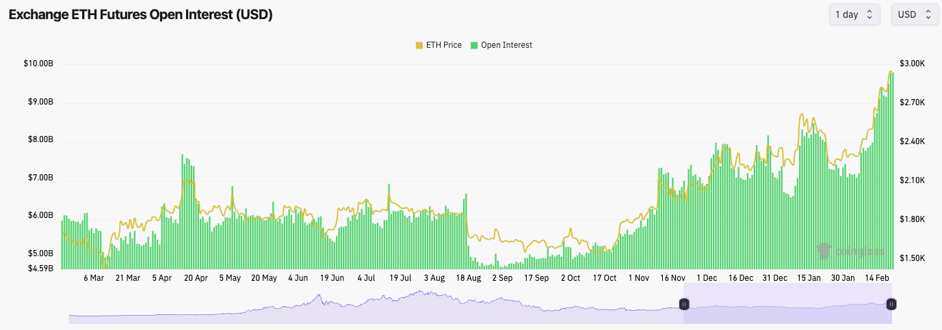This screenshot has width=942, height=330.
Task: Click the 6 Mar date label
Action: click(x=94, y=278)
